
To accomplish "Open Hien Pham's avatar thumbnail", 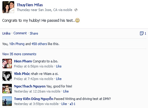I will [7, 64].
